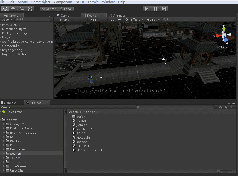238x176 pixels.
Task: Toggle Persp projection label
Action: 223,47
